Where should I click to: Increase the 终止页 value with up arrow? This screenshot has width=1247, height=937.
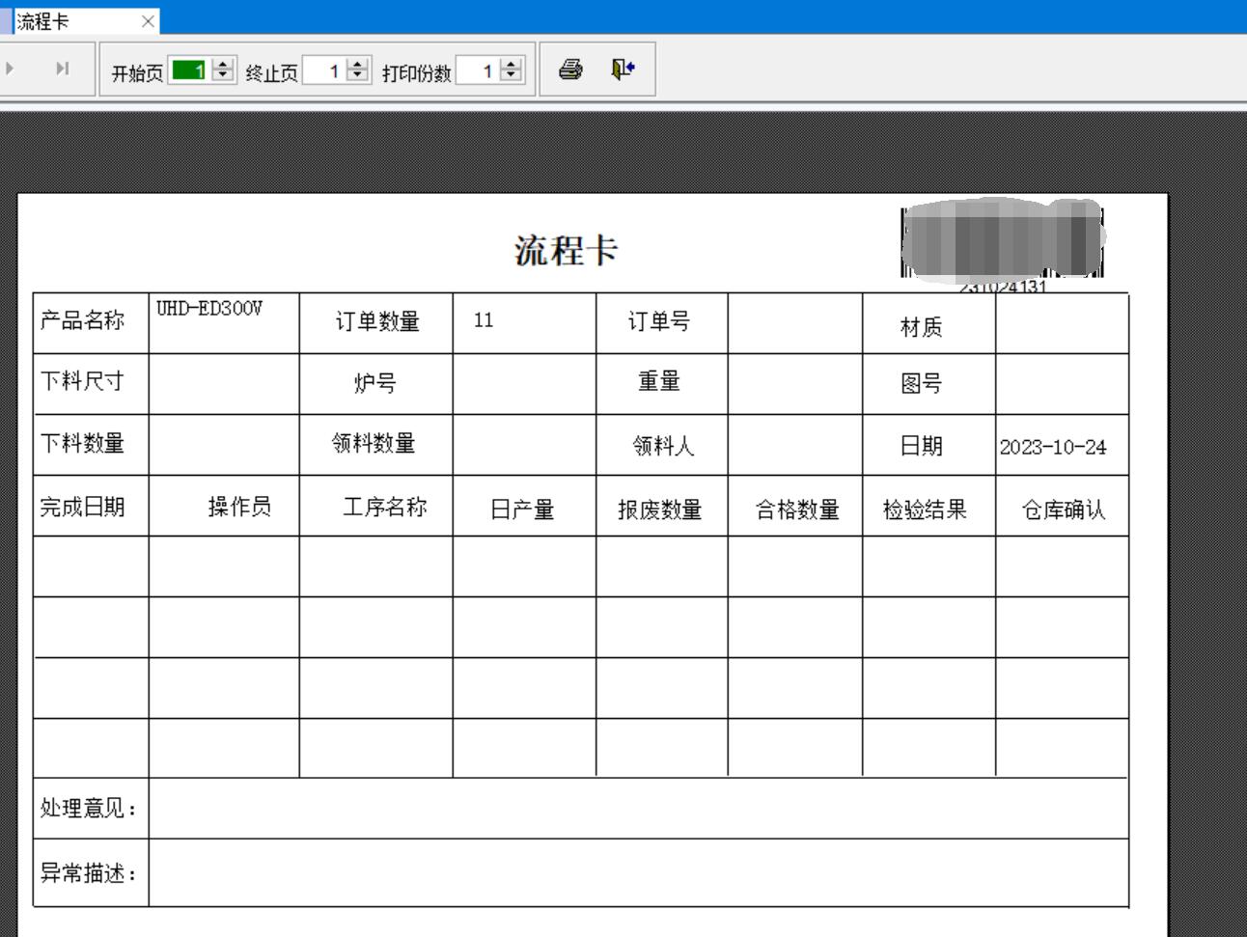click(358, 65)
